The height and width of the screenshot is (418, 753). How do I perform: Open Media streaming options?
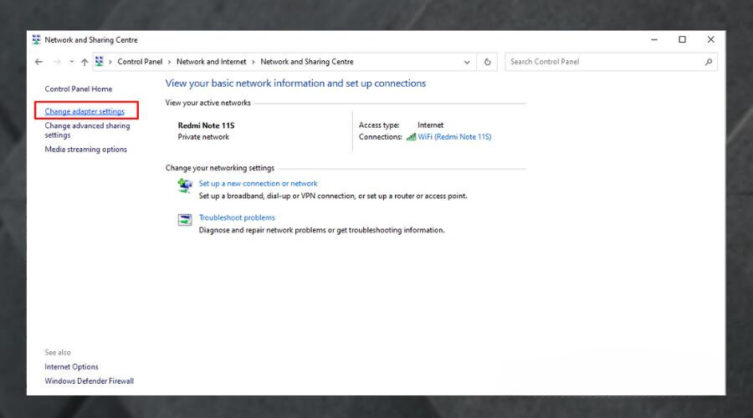(85, 150)
